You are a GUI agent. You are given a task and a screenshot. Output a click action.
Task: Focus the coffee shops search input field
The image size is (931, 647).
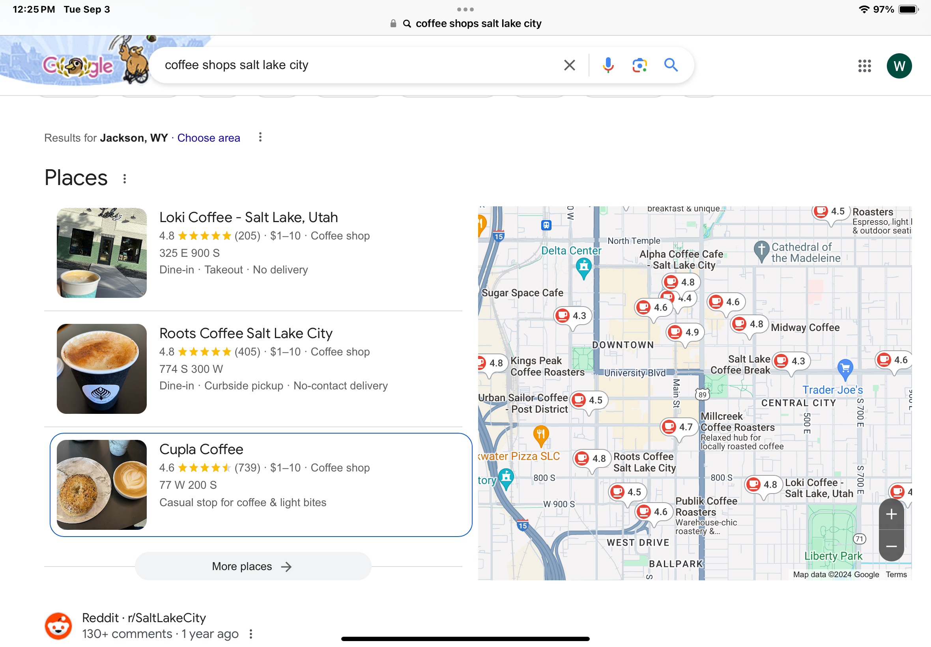tap(357, 65)
